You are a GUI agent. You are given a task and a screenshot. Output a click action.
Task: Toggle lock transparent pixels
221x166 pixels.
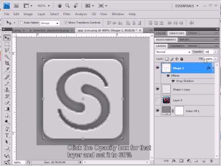pos(167,59)
